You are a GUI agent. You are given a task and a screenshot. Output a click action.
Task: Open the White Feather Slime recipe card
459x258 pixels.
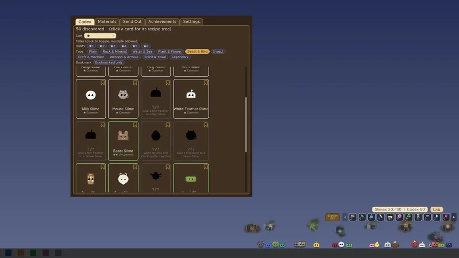coord(191,99)
